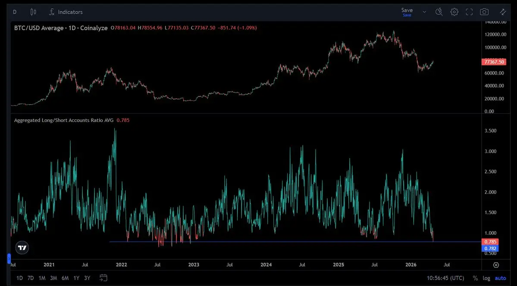Click the red 0.785 value in indicator legend
The image size is (517, 286).
[x=123, y=120]
